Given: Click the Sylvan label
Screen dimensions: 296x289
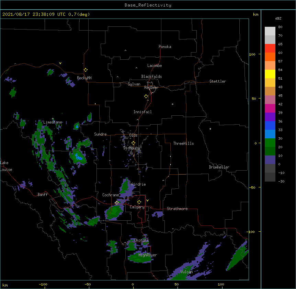Looking at the screenshot, I should tap(134, 84).
